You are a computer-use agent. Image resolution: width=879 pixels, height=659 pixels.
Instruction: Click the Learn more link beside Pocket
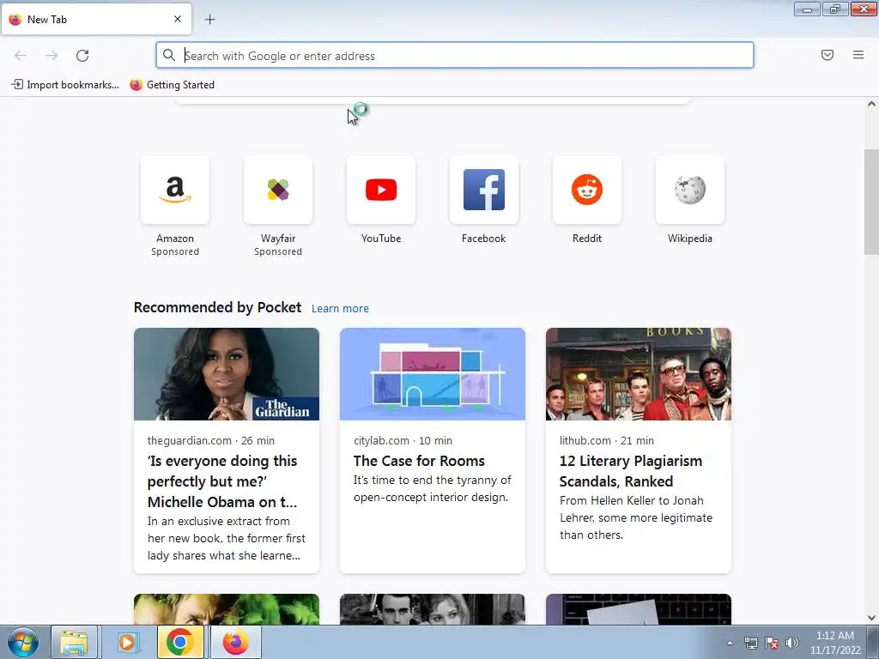(340, 308)
